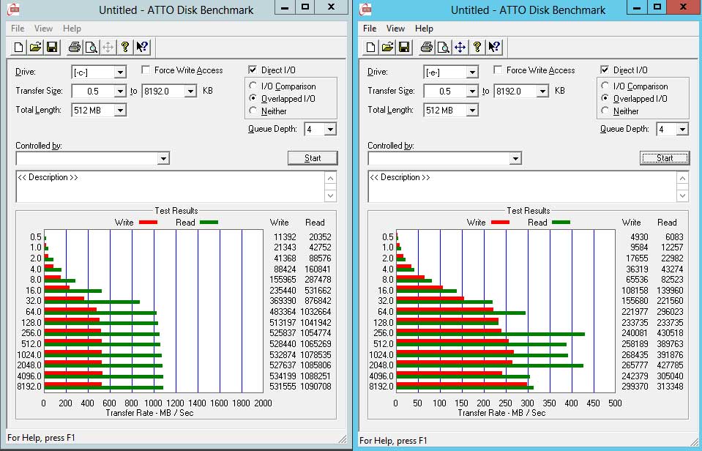Click write value 299370 in right window

635,386
